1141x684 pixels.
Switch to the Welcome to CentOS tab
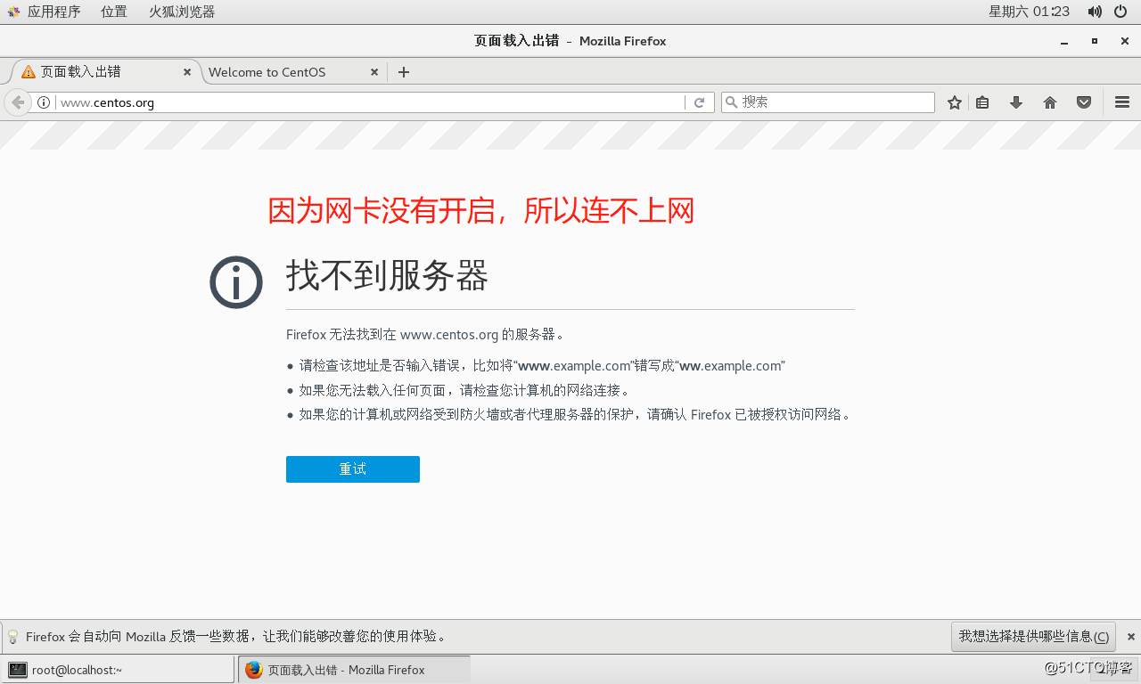pos(294,72)
